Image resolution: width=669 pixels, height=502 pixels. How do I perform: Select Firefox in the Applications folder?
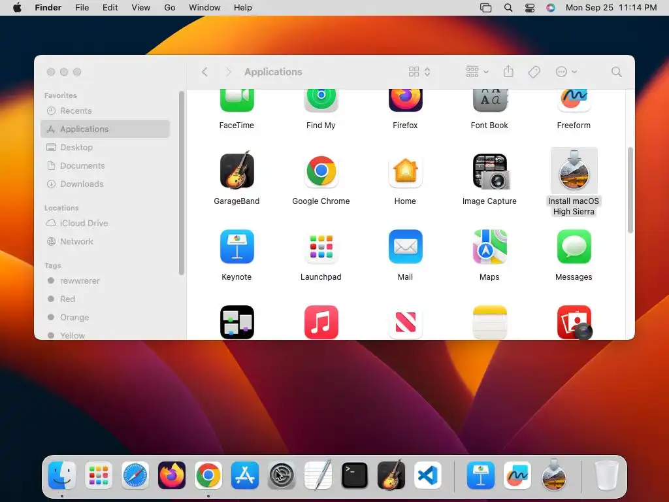pyautogui.click(x=405, y=100)
